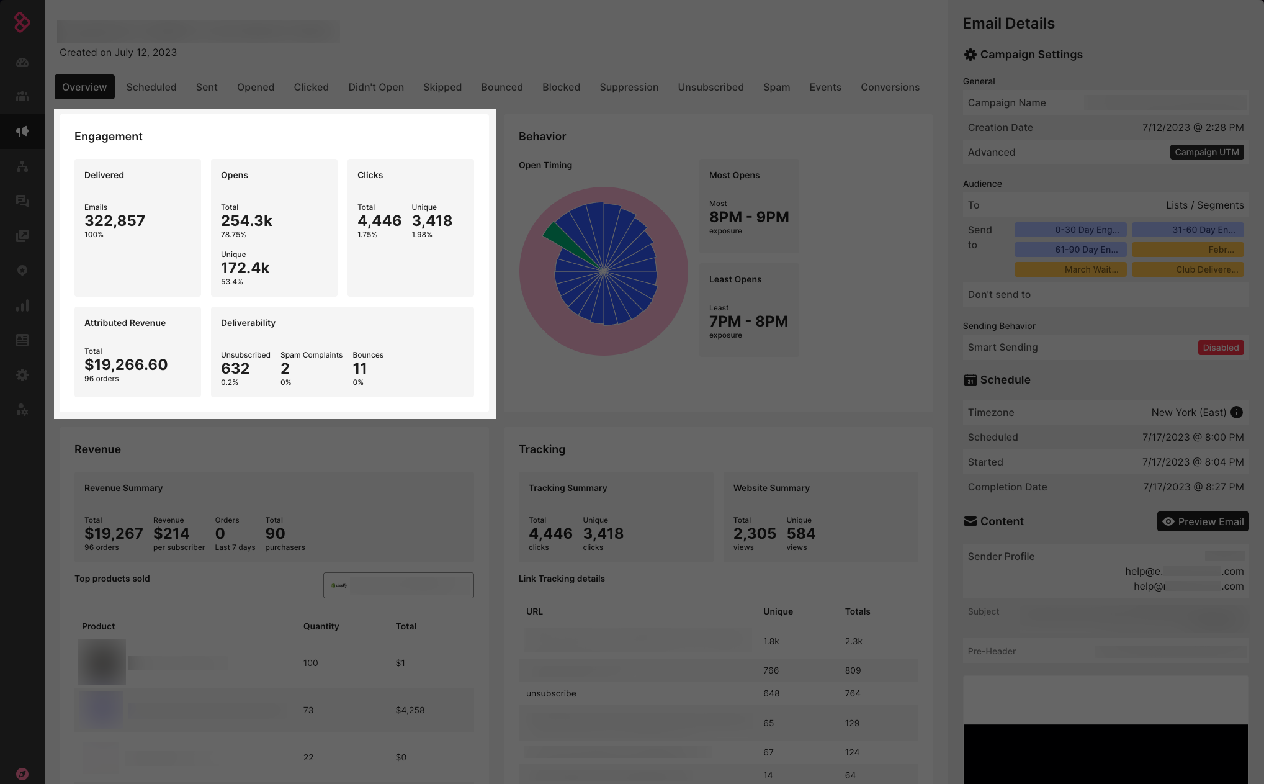Click the Open Timing pie chart
Screen dimensions: 1264x784
click(603, 271)
